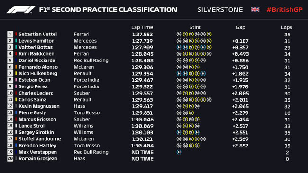308x173 pixels.
Task: Select the Stint column header
Action: click(195, 27)
